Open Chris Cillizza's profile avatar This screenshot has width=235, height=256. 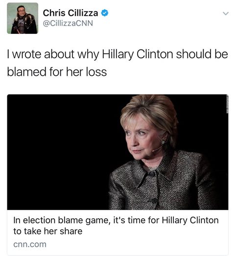coord(23,18)
